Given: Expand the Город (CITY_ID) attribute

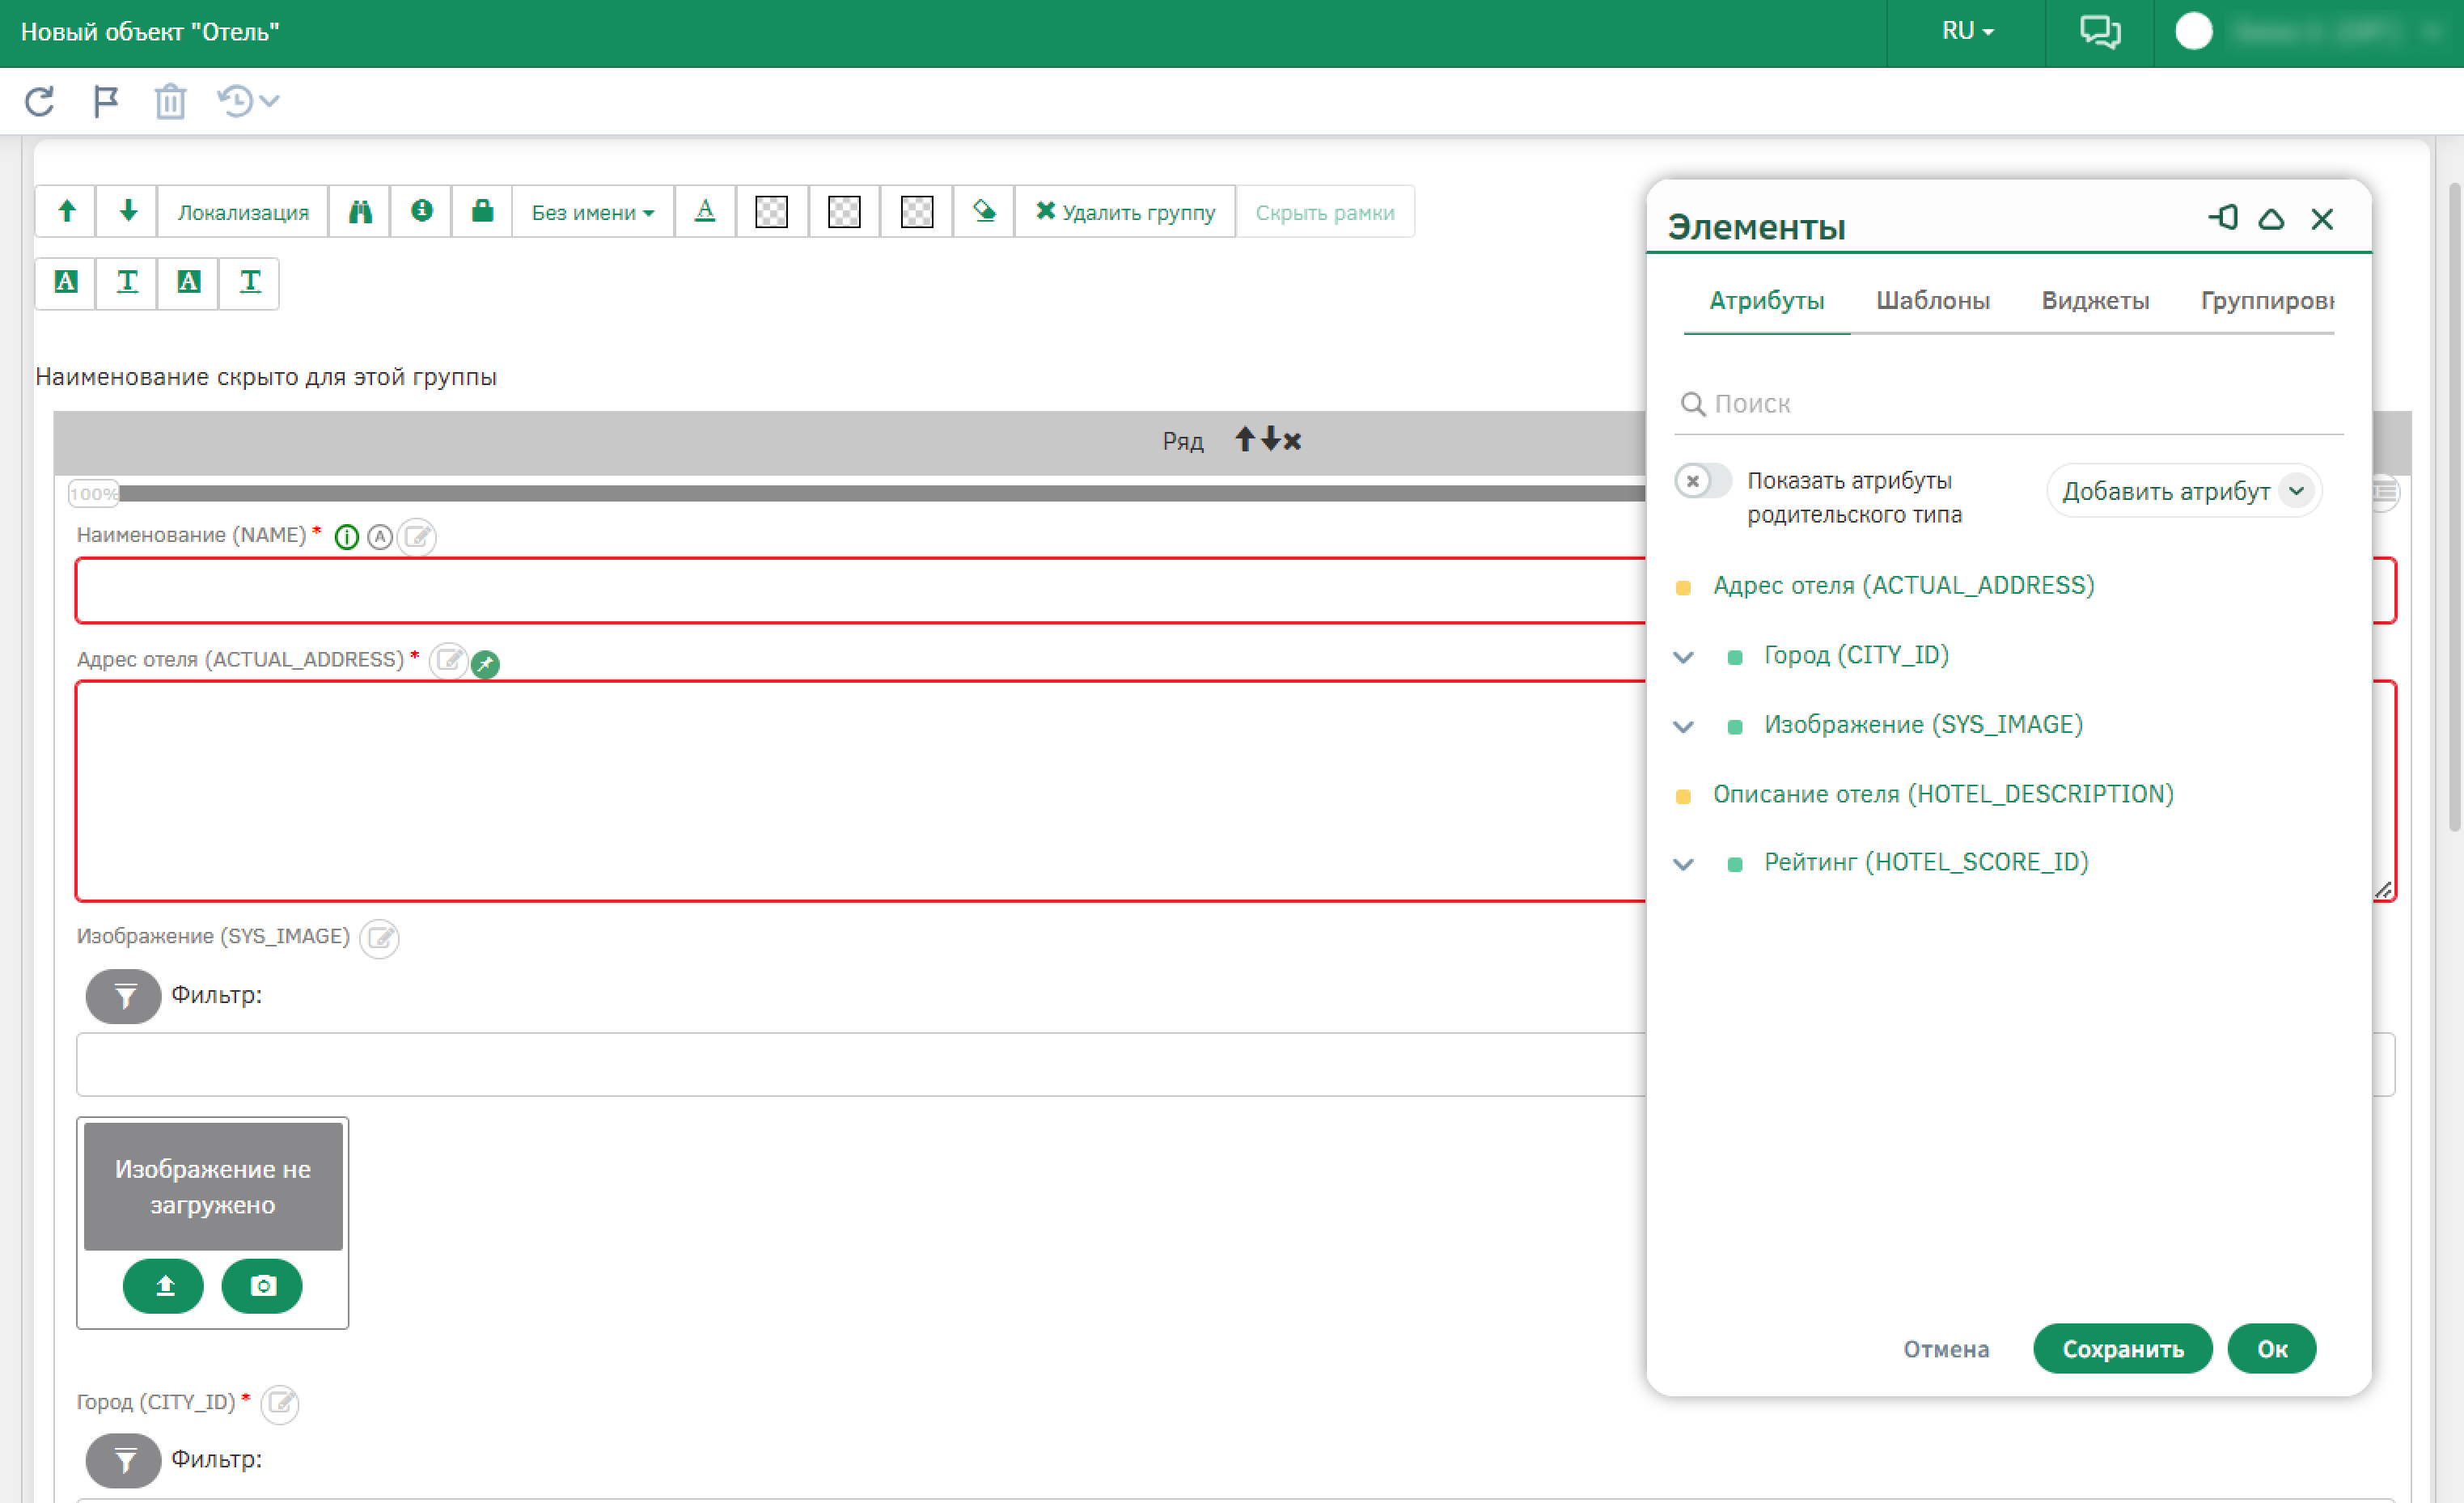Looking at the screenshot, I should tap(1684, 657).
